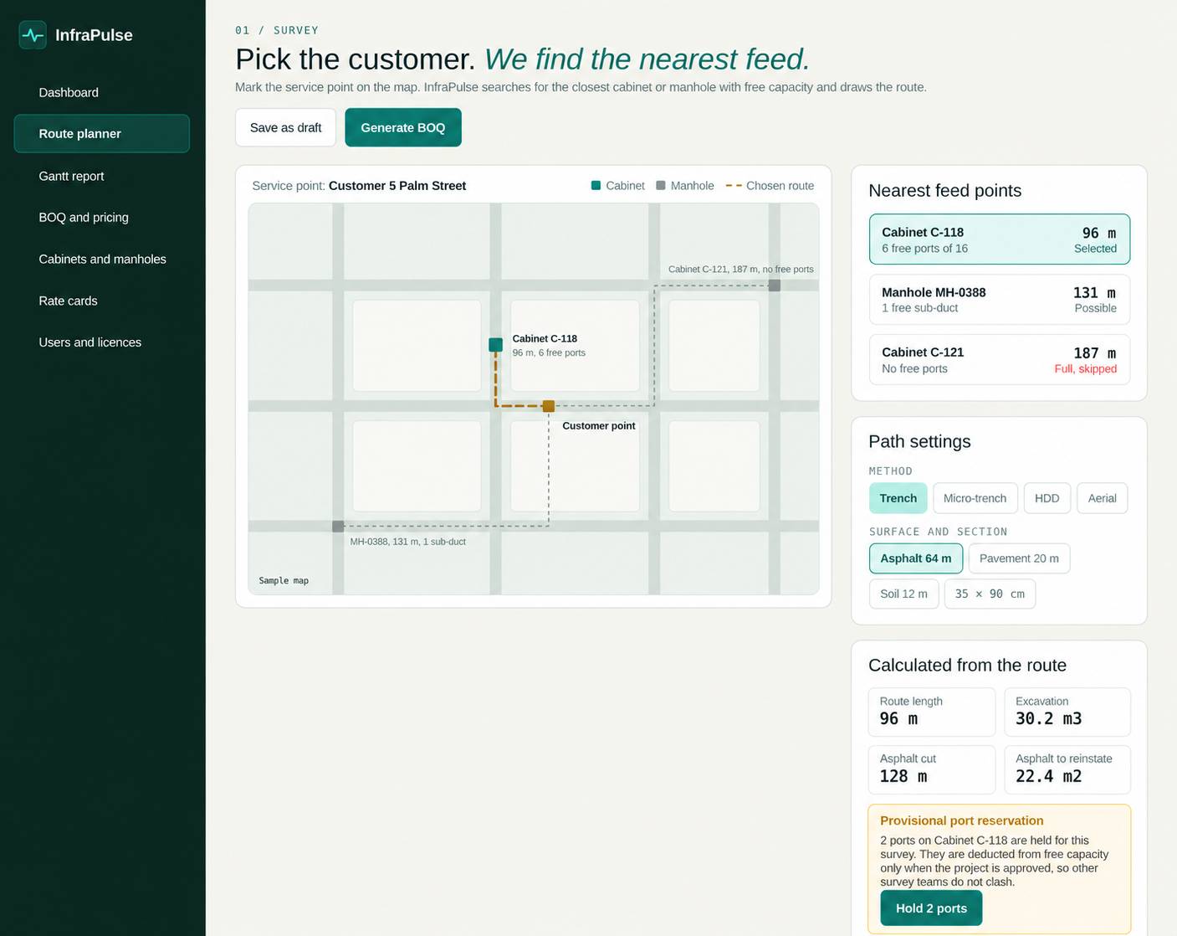Select Cabinet C-121 feed point card
Screen dimensions: 1177x936
[1000, 360]
